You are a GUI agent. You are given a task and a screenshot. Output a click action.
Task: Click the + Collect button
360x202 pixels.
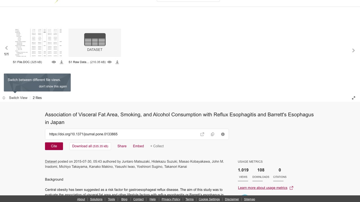tap(157, 146)
